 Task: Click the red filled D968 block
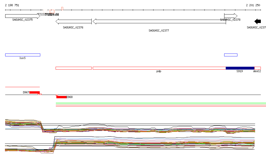point(61,97)
